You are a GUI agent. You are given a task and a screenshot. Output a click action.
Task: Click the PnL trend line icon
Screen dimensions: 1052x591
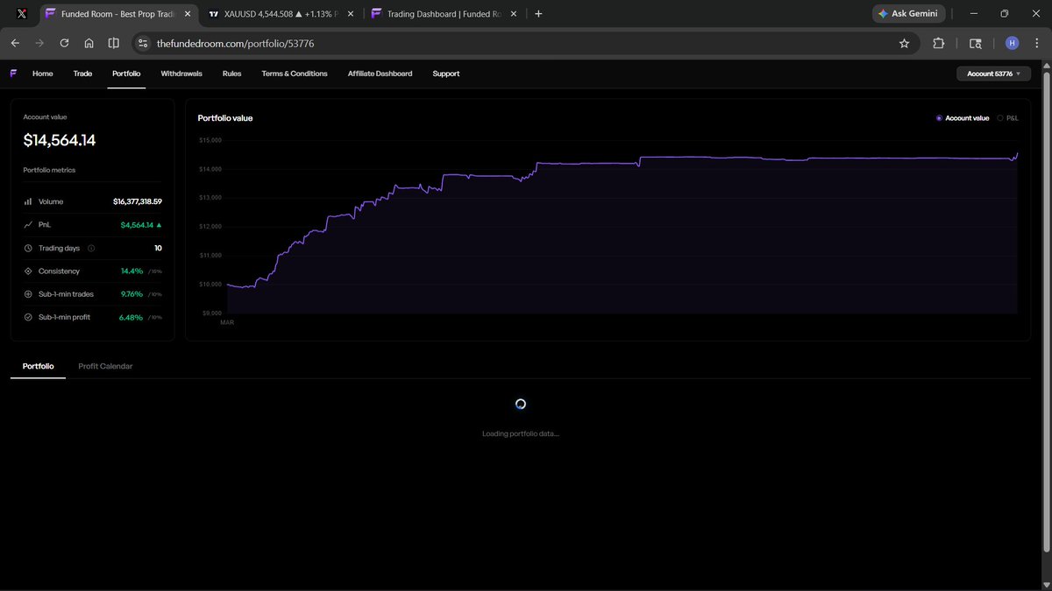[x=28, y=225]
